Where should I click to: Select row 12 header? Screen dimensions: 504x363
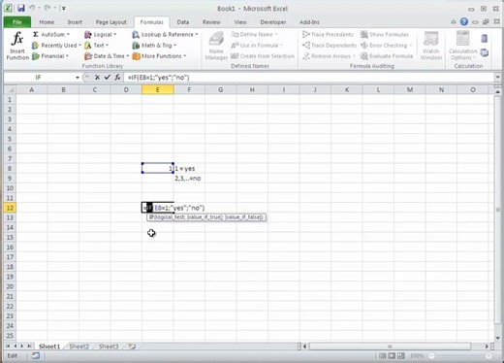pyautogui.click(x=10, y=208)
